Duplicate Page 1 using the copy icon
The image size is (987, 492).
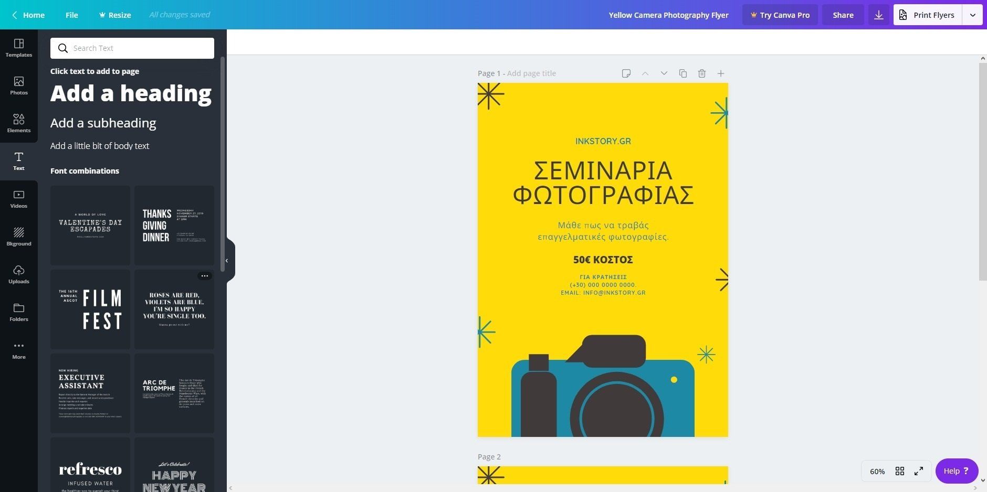pos(682,73)
